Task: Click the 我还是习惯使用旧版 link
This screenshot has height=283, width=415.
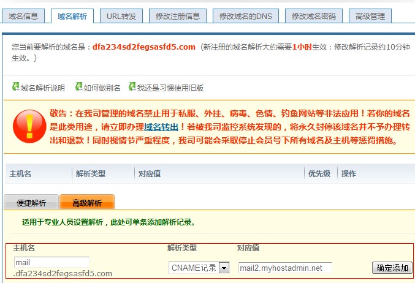Action: click(x=170, y=88)
